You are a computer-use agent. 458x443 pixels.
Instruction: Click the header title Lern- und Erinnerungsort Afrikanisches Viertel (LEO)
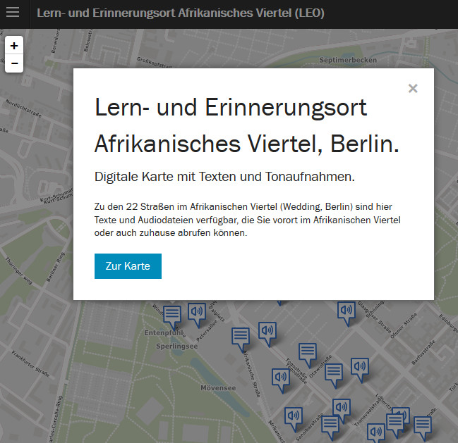tap(181, 13)
